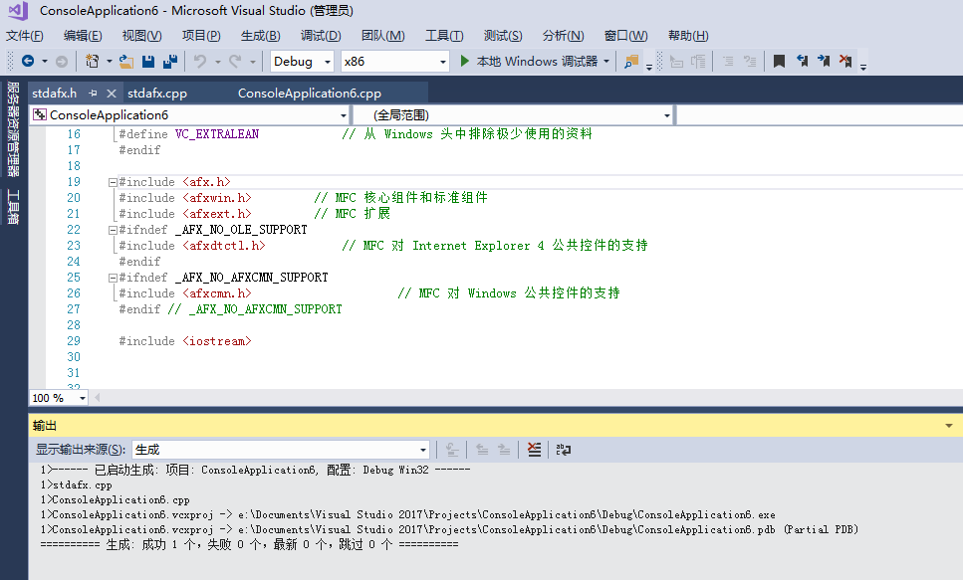963x580 pixels.
Task: Click the standard toolbar overflow options arrow
Action: (648, 67)
